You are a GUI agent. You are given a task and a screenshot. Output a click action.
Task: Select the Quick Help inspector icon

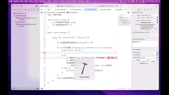pyautogui.click(x=145, y=9)
